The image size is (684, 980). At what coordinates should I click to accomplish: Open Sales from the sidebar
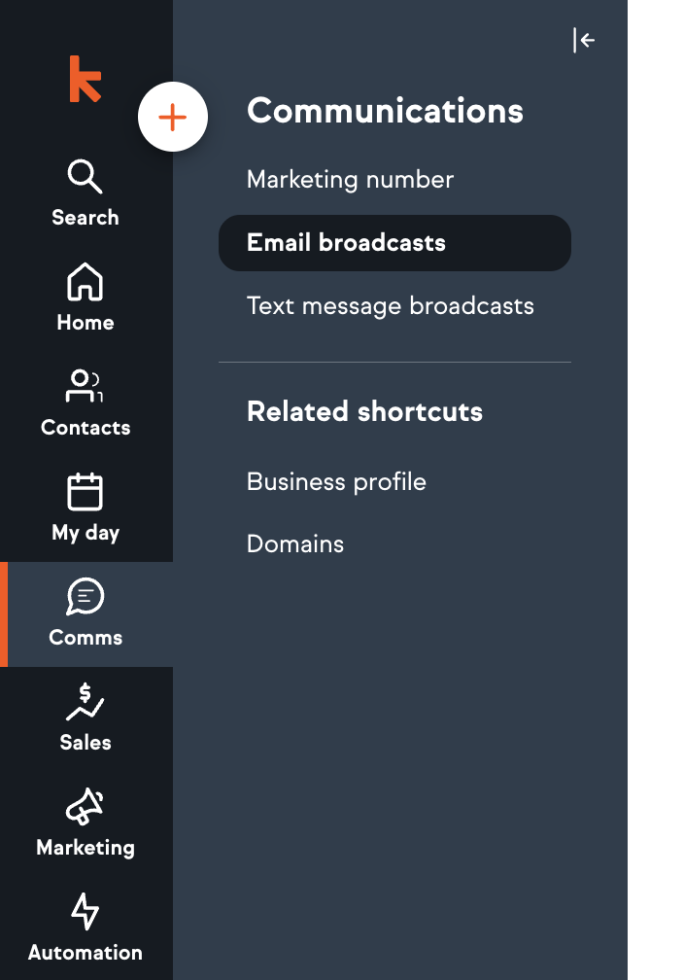pos(85,717)
